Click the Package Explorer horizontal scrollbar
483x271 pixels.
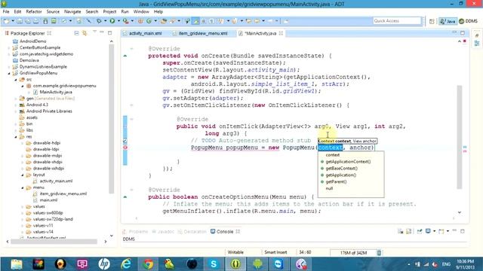pos(54,242)
